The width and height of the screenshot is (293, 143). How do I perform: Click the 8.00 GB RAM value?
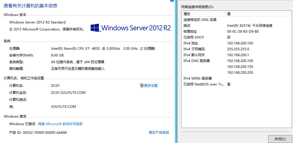(x=57, y=55)
